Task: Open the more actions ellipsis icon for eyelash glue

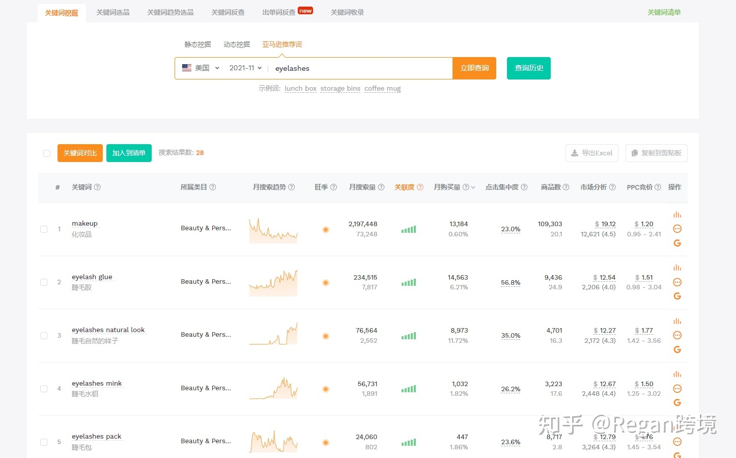Action: click(x=677, y=282)
